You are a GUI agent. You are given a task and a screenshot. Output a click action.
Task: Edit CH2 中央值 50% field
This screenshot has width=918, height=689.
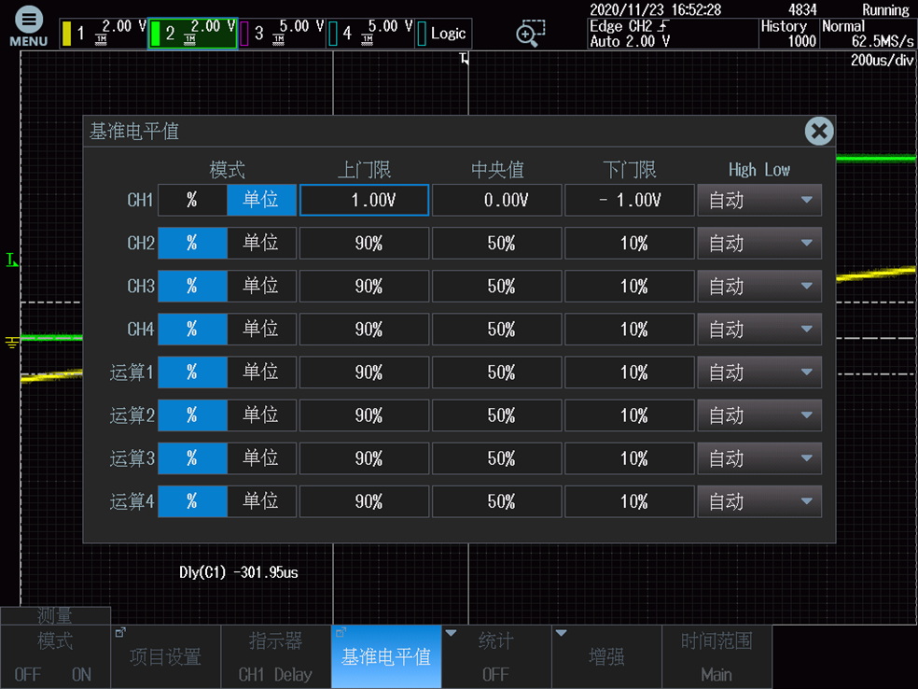(497, 243)
